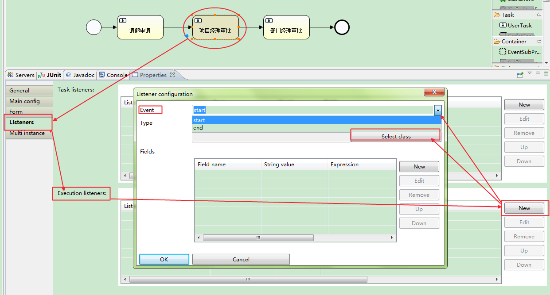Open the Console tab
This screenshot has height=295, width=550.
(113, 75)
